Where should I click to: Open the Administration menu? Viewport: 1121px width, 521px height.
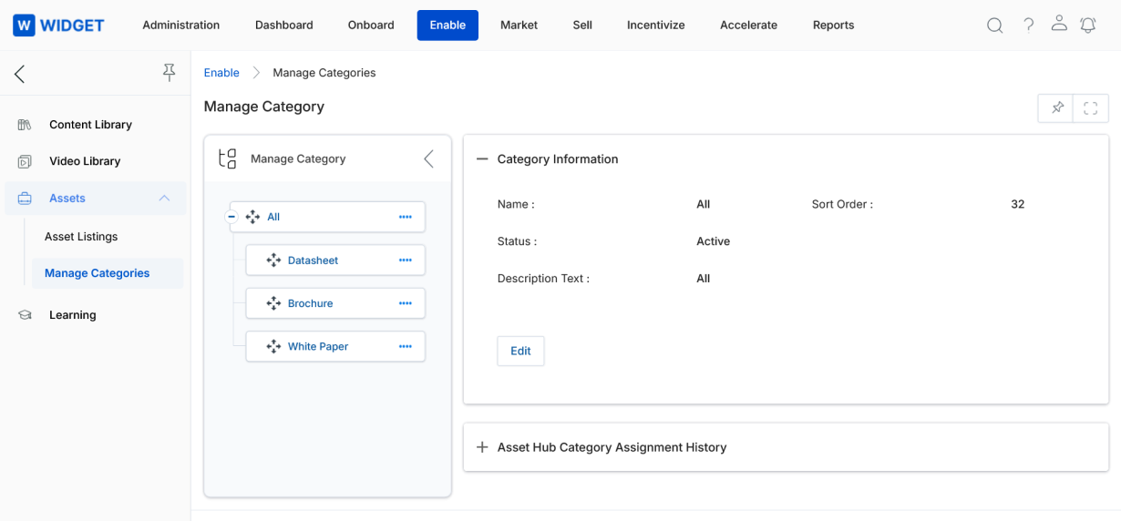181,26
